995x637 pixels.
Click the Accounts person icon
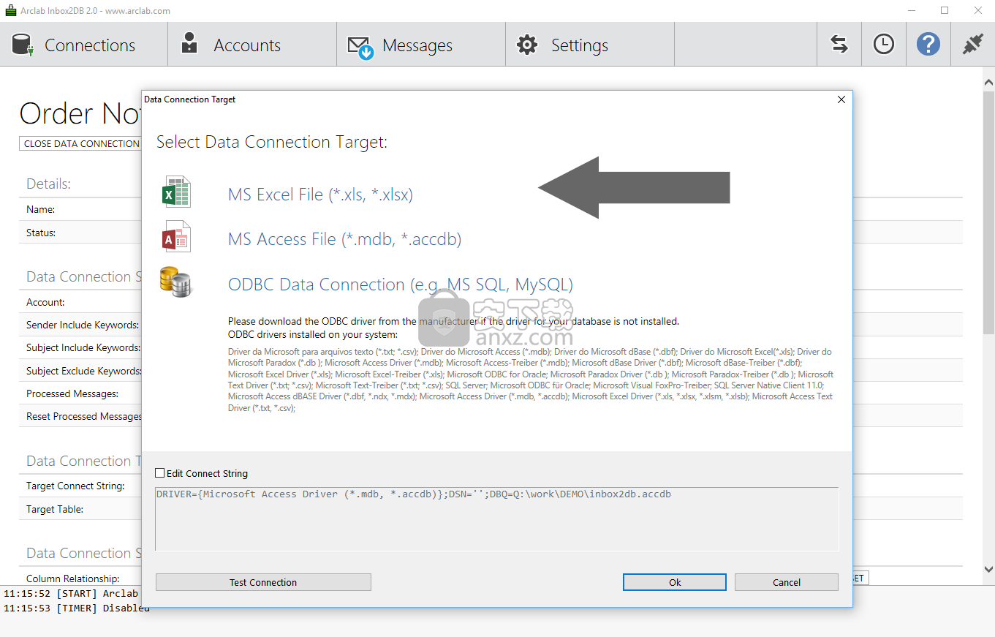(x=189, y=44)
